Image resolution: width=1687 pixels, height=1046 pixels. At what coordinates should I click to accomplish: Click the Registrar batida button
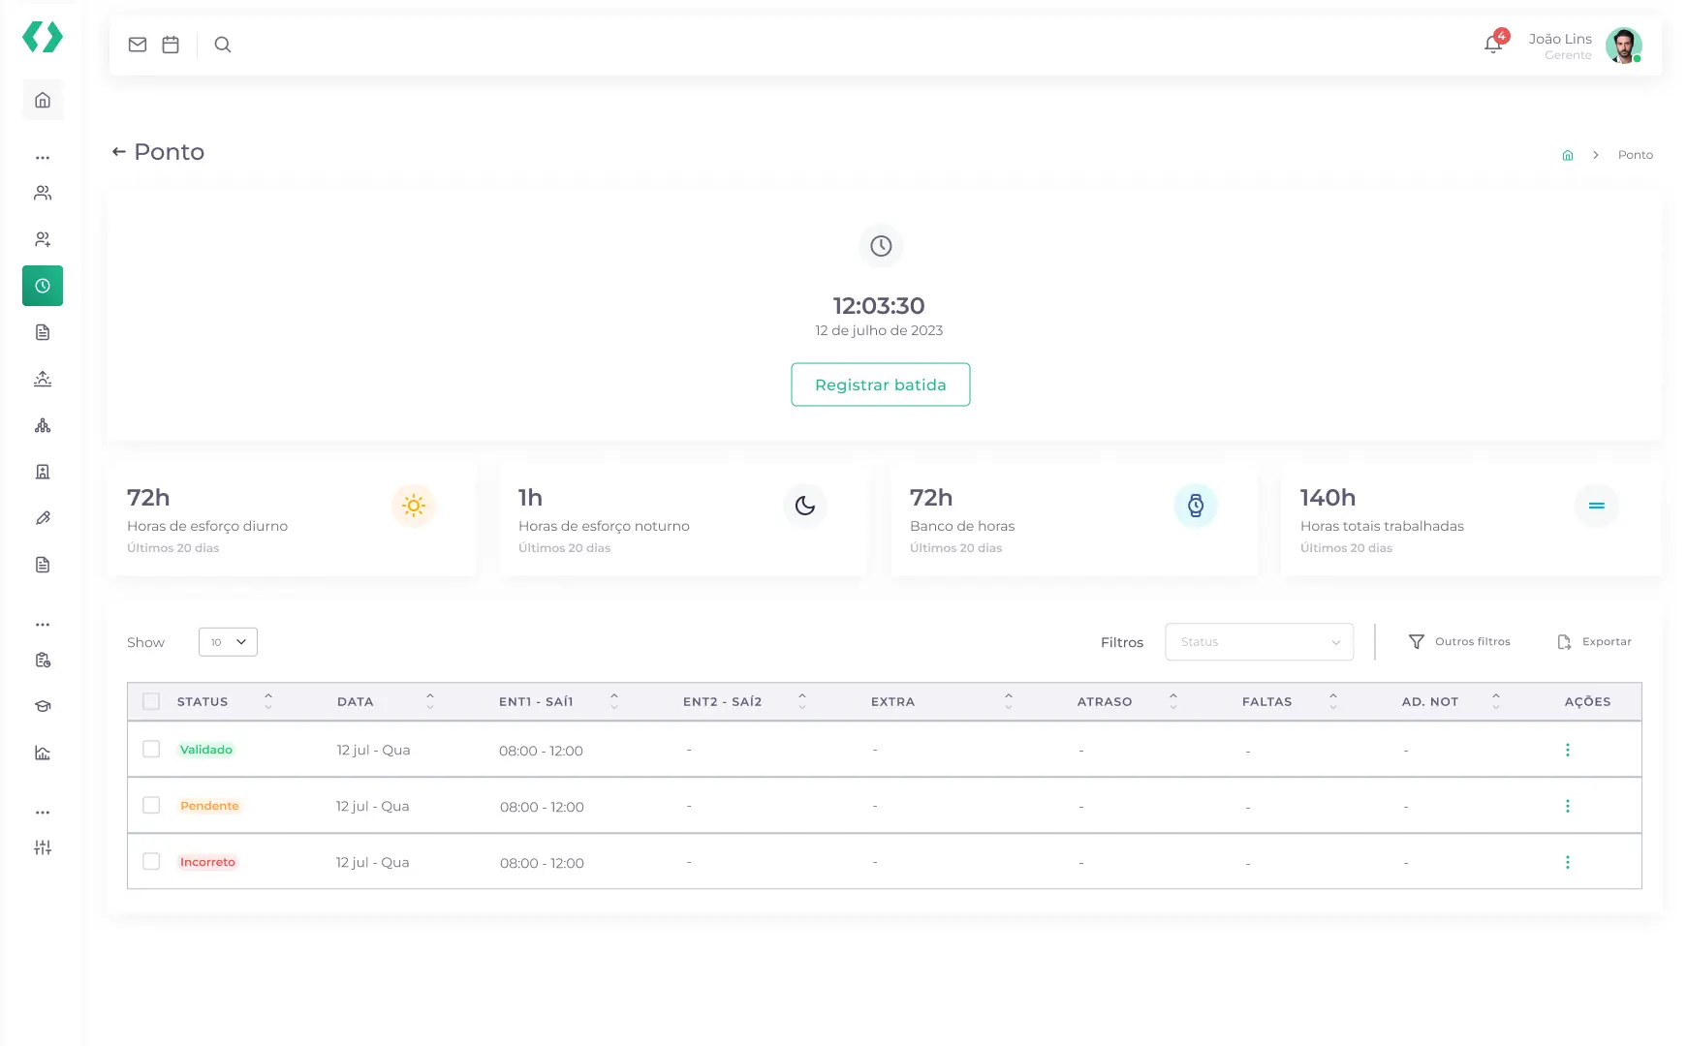tap(881, 385)
